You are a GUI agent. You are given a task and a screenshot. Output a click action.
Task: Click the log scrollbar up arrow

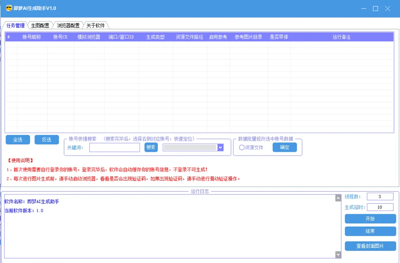tap(338, 198)
